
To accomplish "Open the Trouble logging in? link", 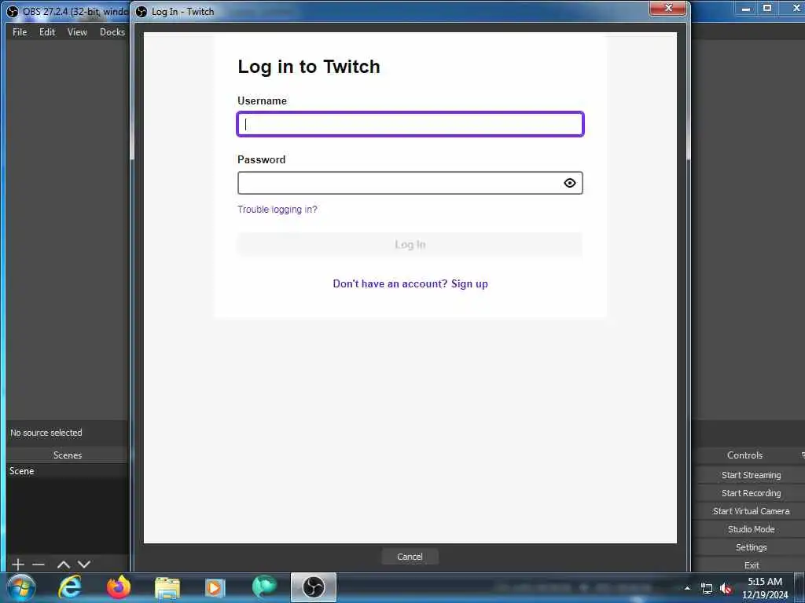I will [278, 209].
